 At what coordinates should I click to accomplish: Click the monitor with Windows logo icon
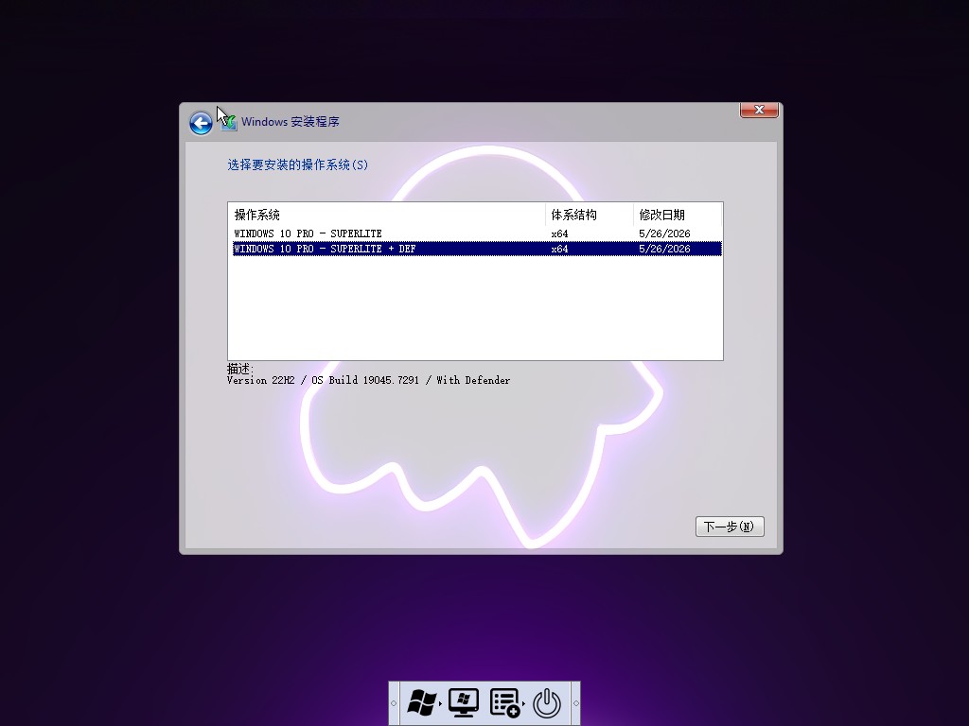464,702
